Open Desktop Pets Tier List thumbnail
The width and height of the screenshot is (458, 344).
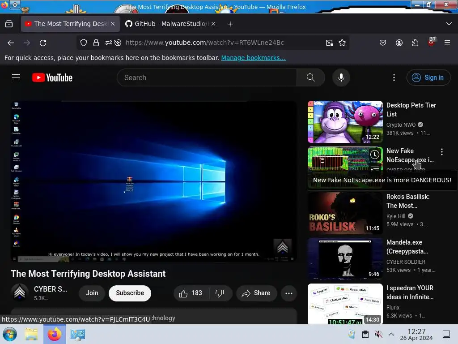345,122
